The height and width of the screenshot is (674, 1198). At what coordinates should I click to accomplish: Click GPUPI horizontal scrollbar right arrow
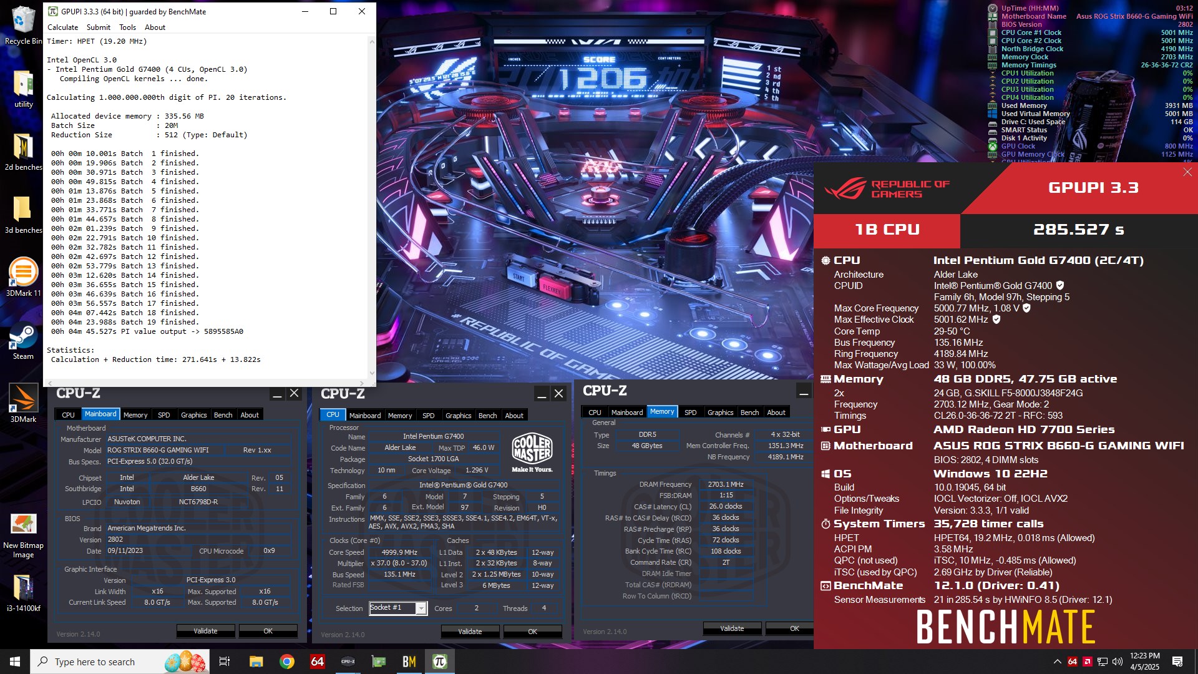click(x=363, y=383)
